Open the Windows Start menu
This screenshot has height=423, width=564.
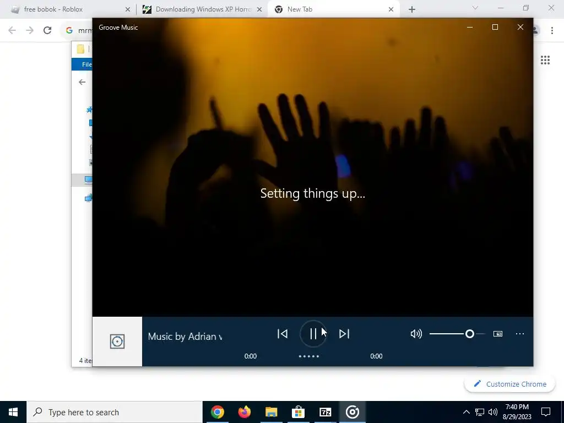click(x=13, y=412)
